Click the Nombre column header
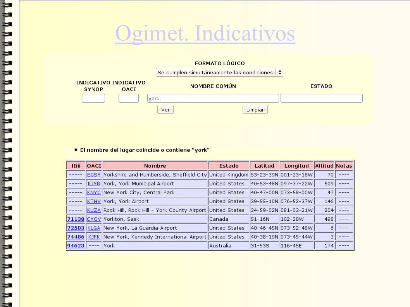This screenshot has width=410, height=307. pos(155,166)
